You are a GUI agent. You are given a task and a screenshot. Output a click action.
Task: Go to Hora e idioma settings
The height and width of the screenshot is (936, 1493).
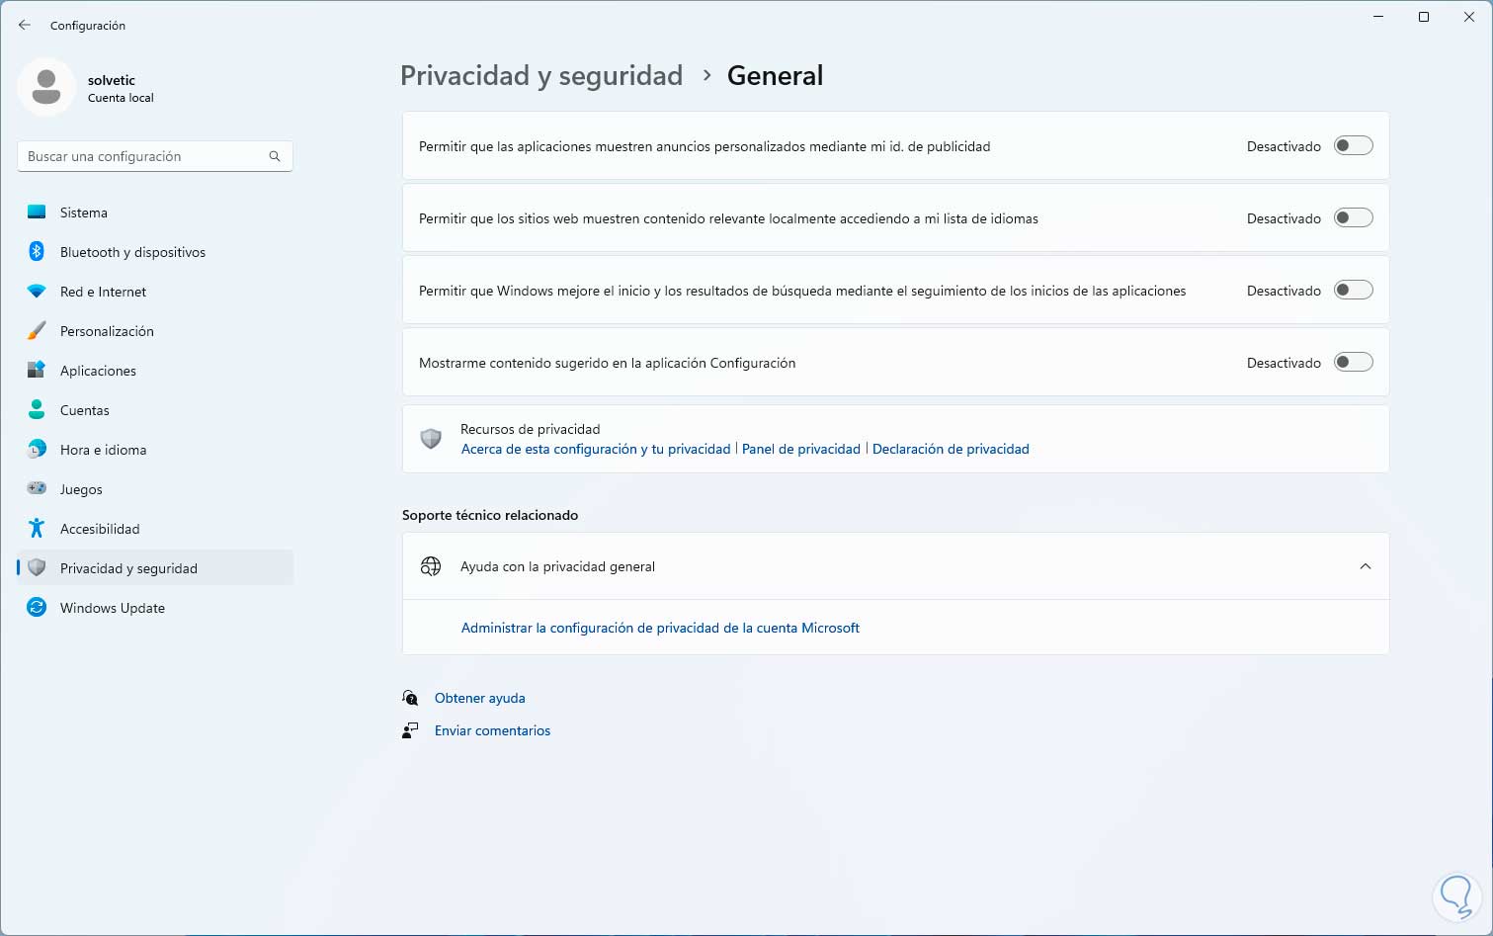[x=103, y=450]
